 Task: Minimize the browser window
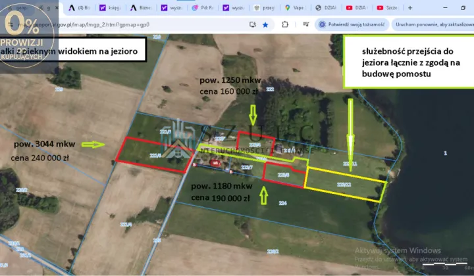point(445,8)
